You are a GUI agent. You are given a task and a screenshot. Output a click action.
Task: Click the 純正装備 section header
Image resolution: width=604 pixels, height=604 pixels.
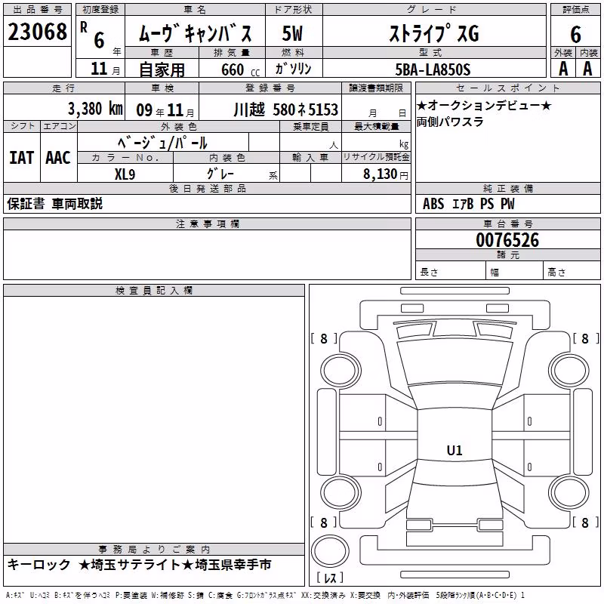[x=507, y=189]
